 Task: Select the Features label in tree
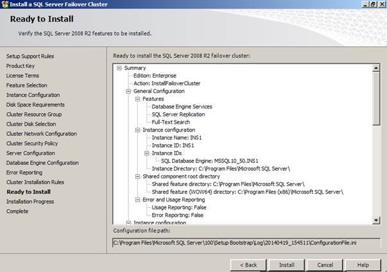coord(153,99)
